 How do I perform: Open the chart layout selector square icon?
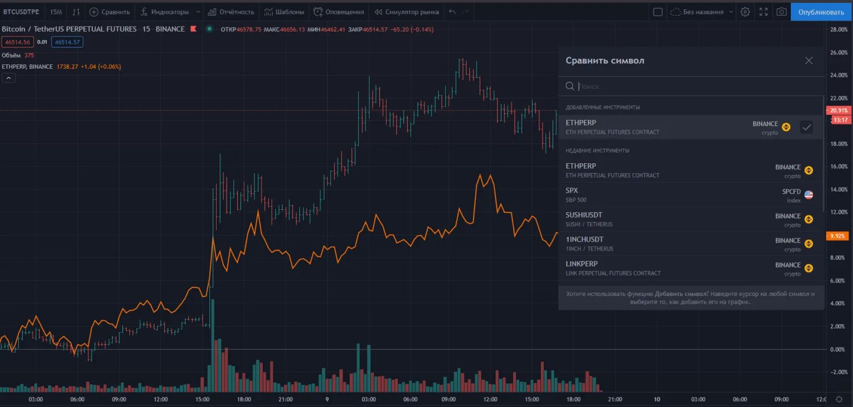[x=658, y=12]
